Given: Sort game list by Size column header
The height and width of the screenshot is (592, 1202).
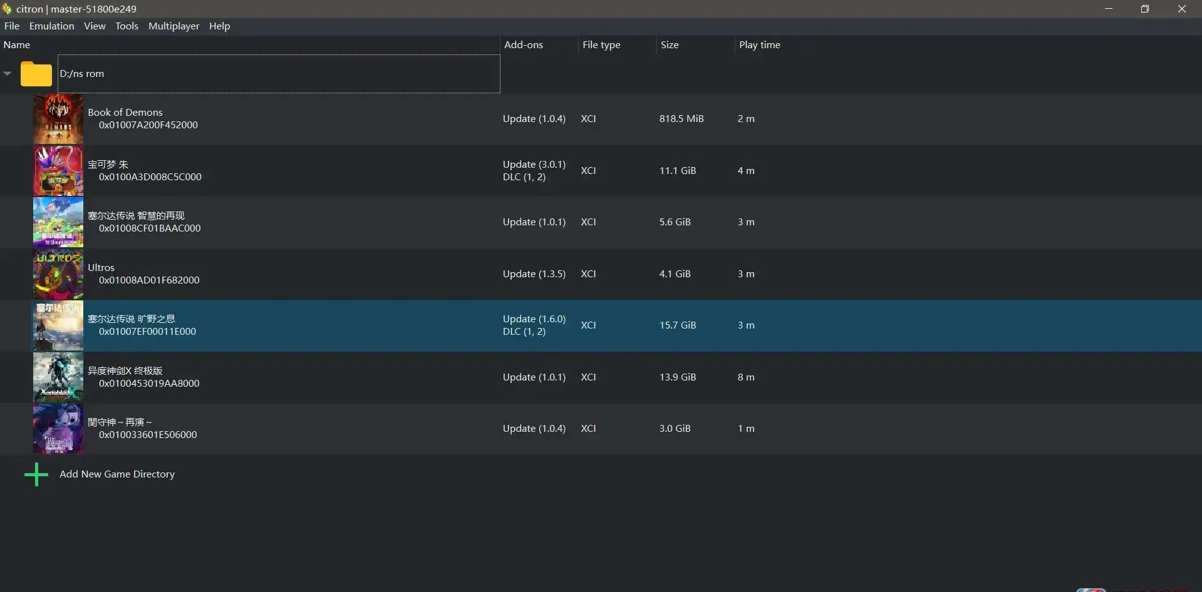Looking at the screenshot, I should click(670, 45).
